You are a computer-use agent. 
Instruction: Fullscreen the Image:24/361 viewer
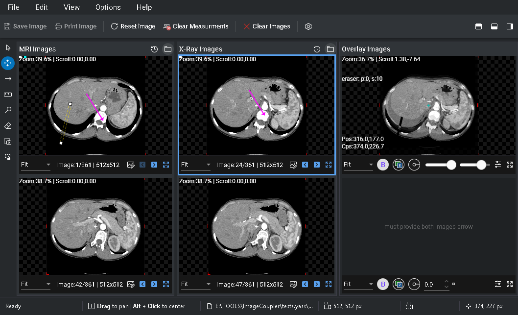[329, 165]
